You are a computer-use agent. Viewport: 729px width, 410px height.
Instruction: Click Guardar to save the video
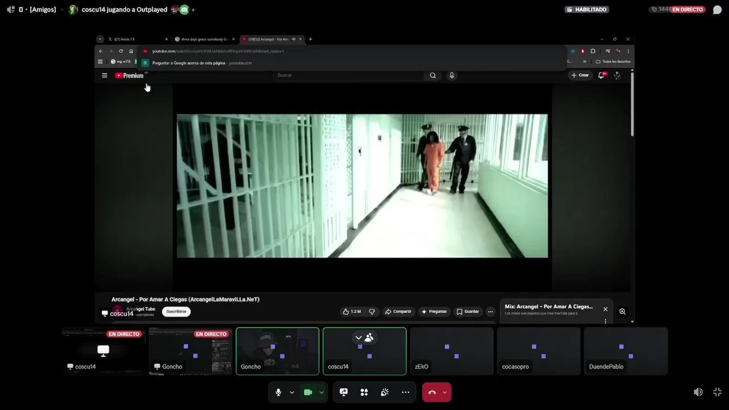point(468,311)
